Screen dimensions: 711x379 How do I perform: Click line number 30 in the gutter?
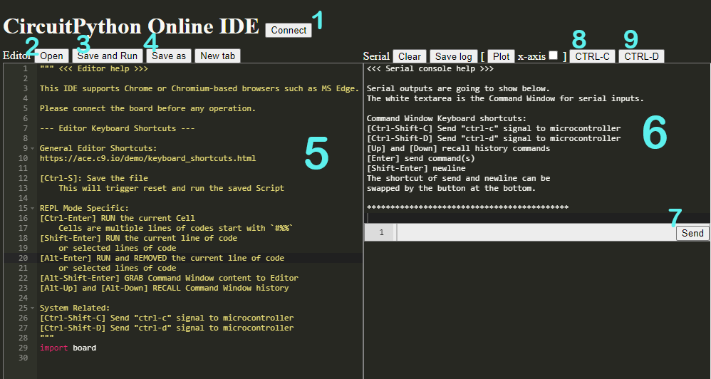pos(23,358)
